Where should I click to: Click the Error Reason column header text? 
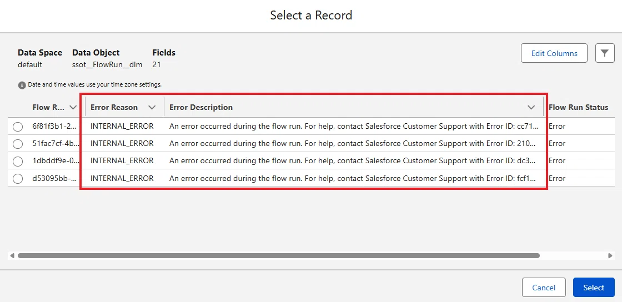pyautogui.click(x=114, y=107)
